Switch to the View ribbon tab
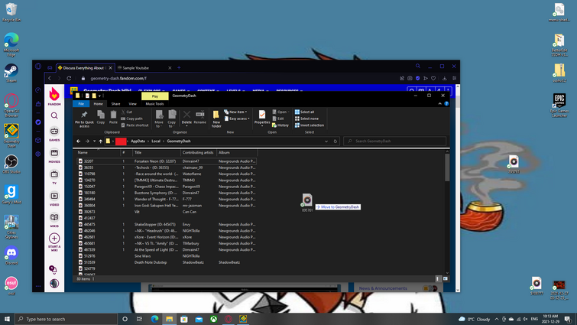Viewport: 577px width, 325px height. click(132, 104)
